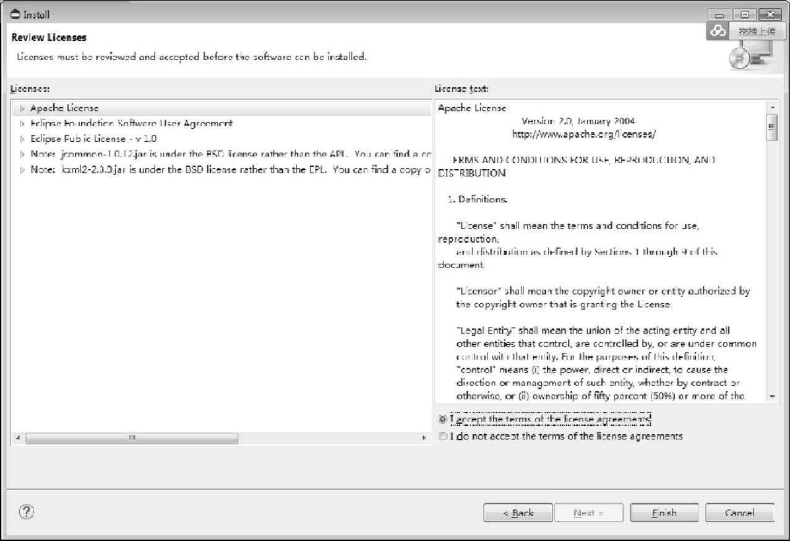The image size is (790, 541).
Task: Click the apache.org/licenses URL in license text
Action: (584, 133)
